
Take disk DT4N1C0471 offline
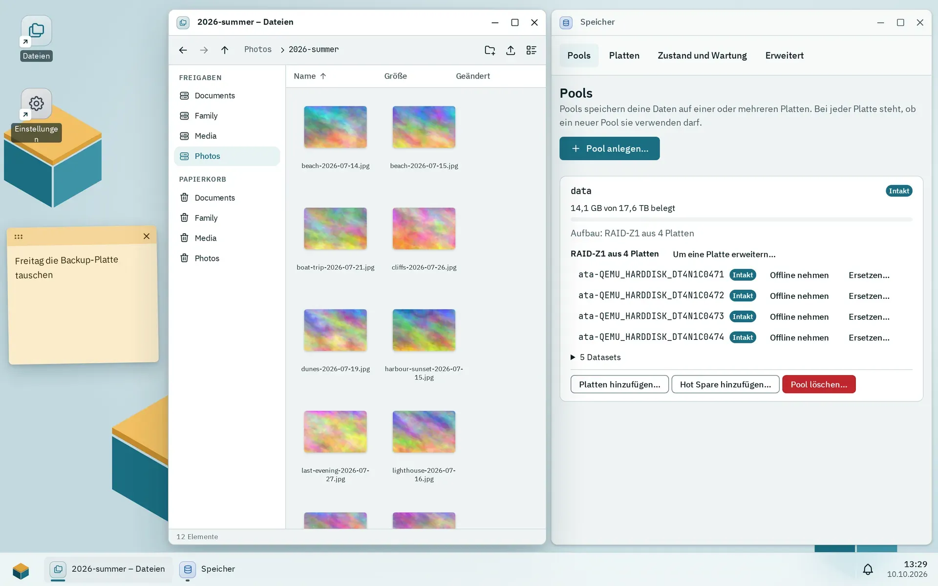(x=799, y=275)
